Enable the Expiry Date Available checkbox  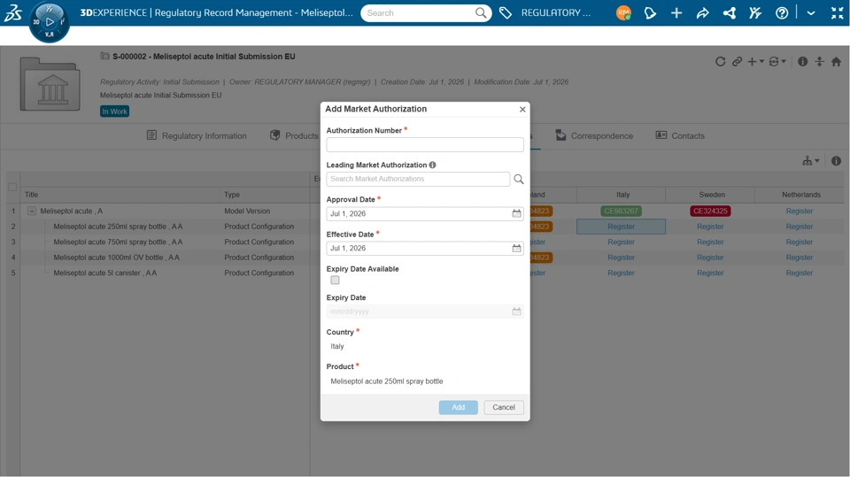pyautogui.click(x=335, y=281)
